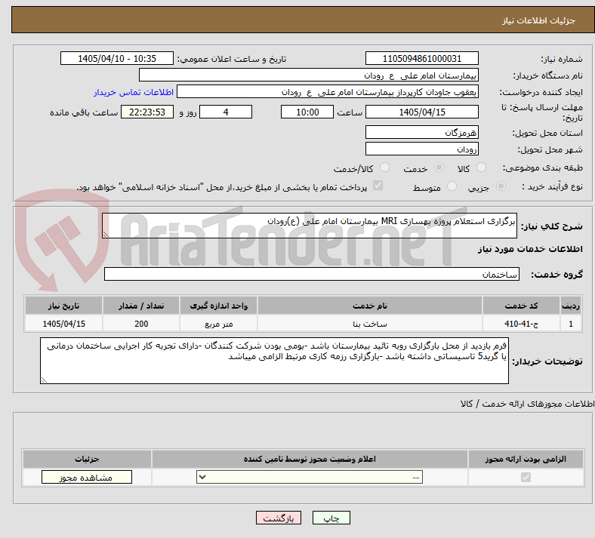This screenshot has width=595, height=538.
Task: Click the service name ساخت بنا cell
Action: tap(369, 324)
